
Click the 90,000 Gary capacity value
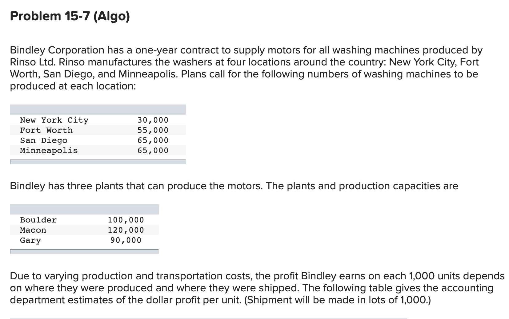[x=126, y=240]
